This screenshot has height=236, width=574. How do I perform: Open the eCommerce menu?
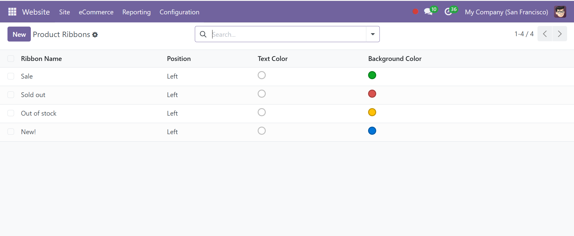coord(96,12)
